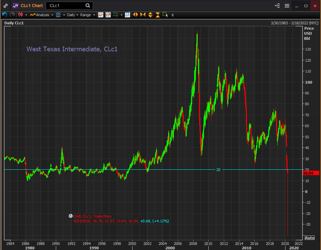Click the line chart snapshot icon
Image resolution: width=321 pixels, height=250 pixels.
click(x=100, y=15)
